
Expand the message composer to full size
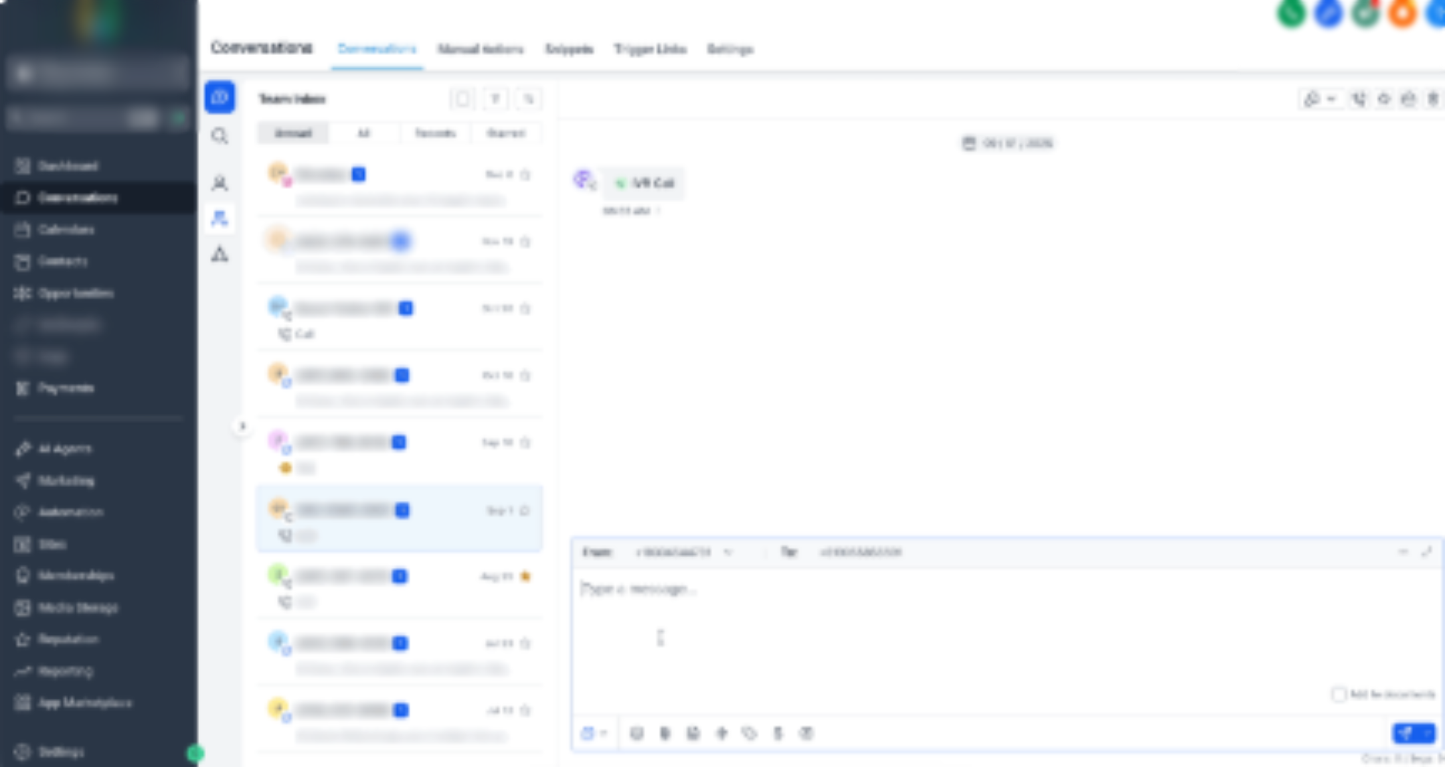(1426, 552)
